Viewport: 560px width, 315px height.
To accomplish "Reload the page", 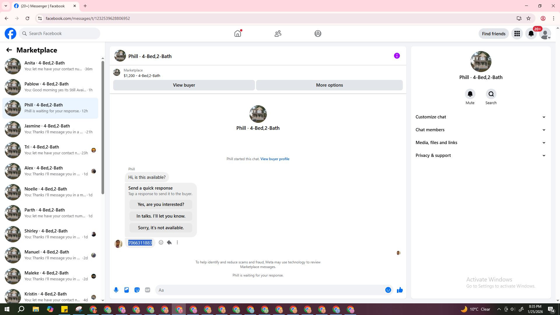I will [x=27, y=18].
